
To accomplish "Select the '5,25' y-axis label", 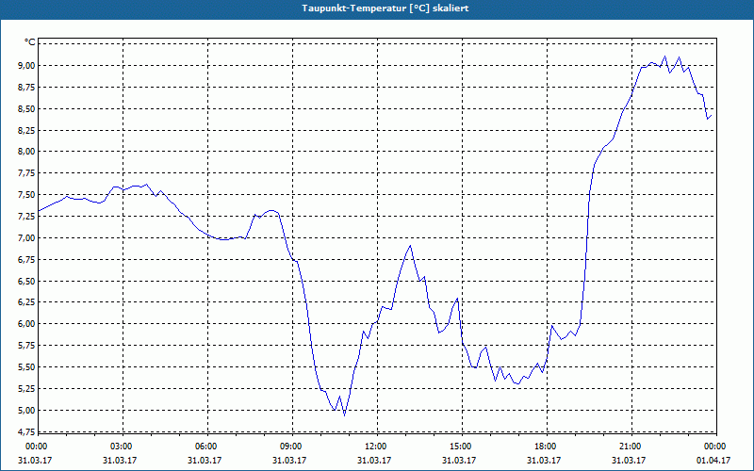I will click(x=26, y=389).
